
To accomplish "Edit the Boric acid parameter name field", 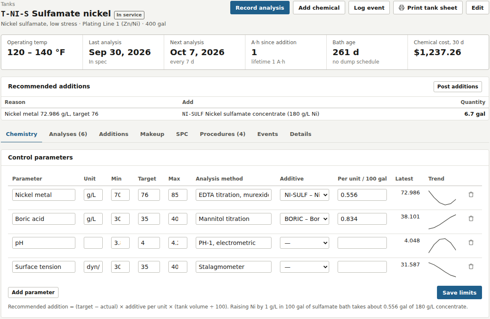I will (x=44, y=219).
